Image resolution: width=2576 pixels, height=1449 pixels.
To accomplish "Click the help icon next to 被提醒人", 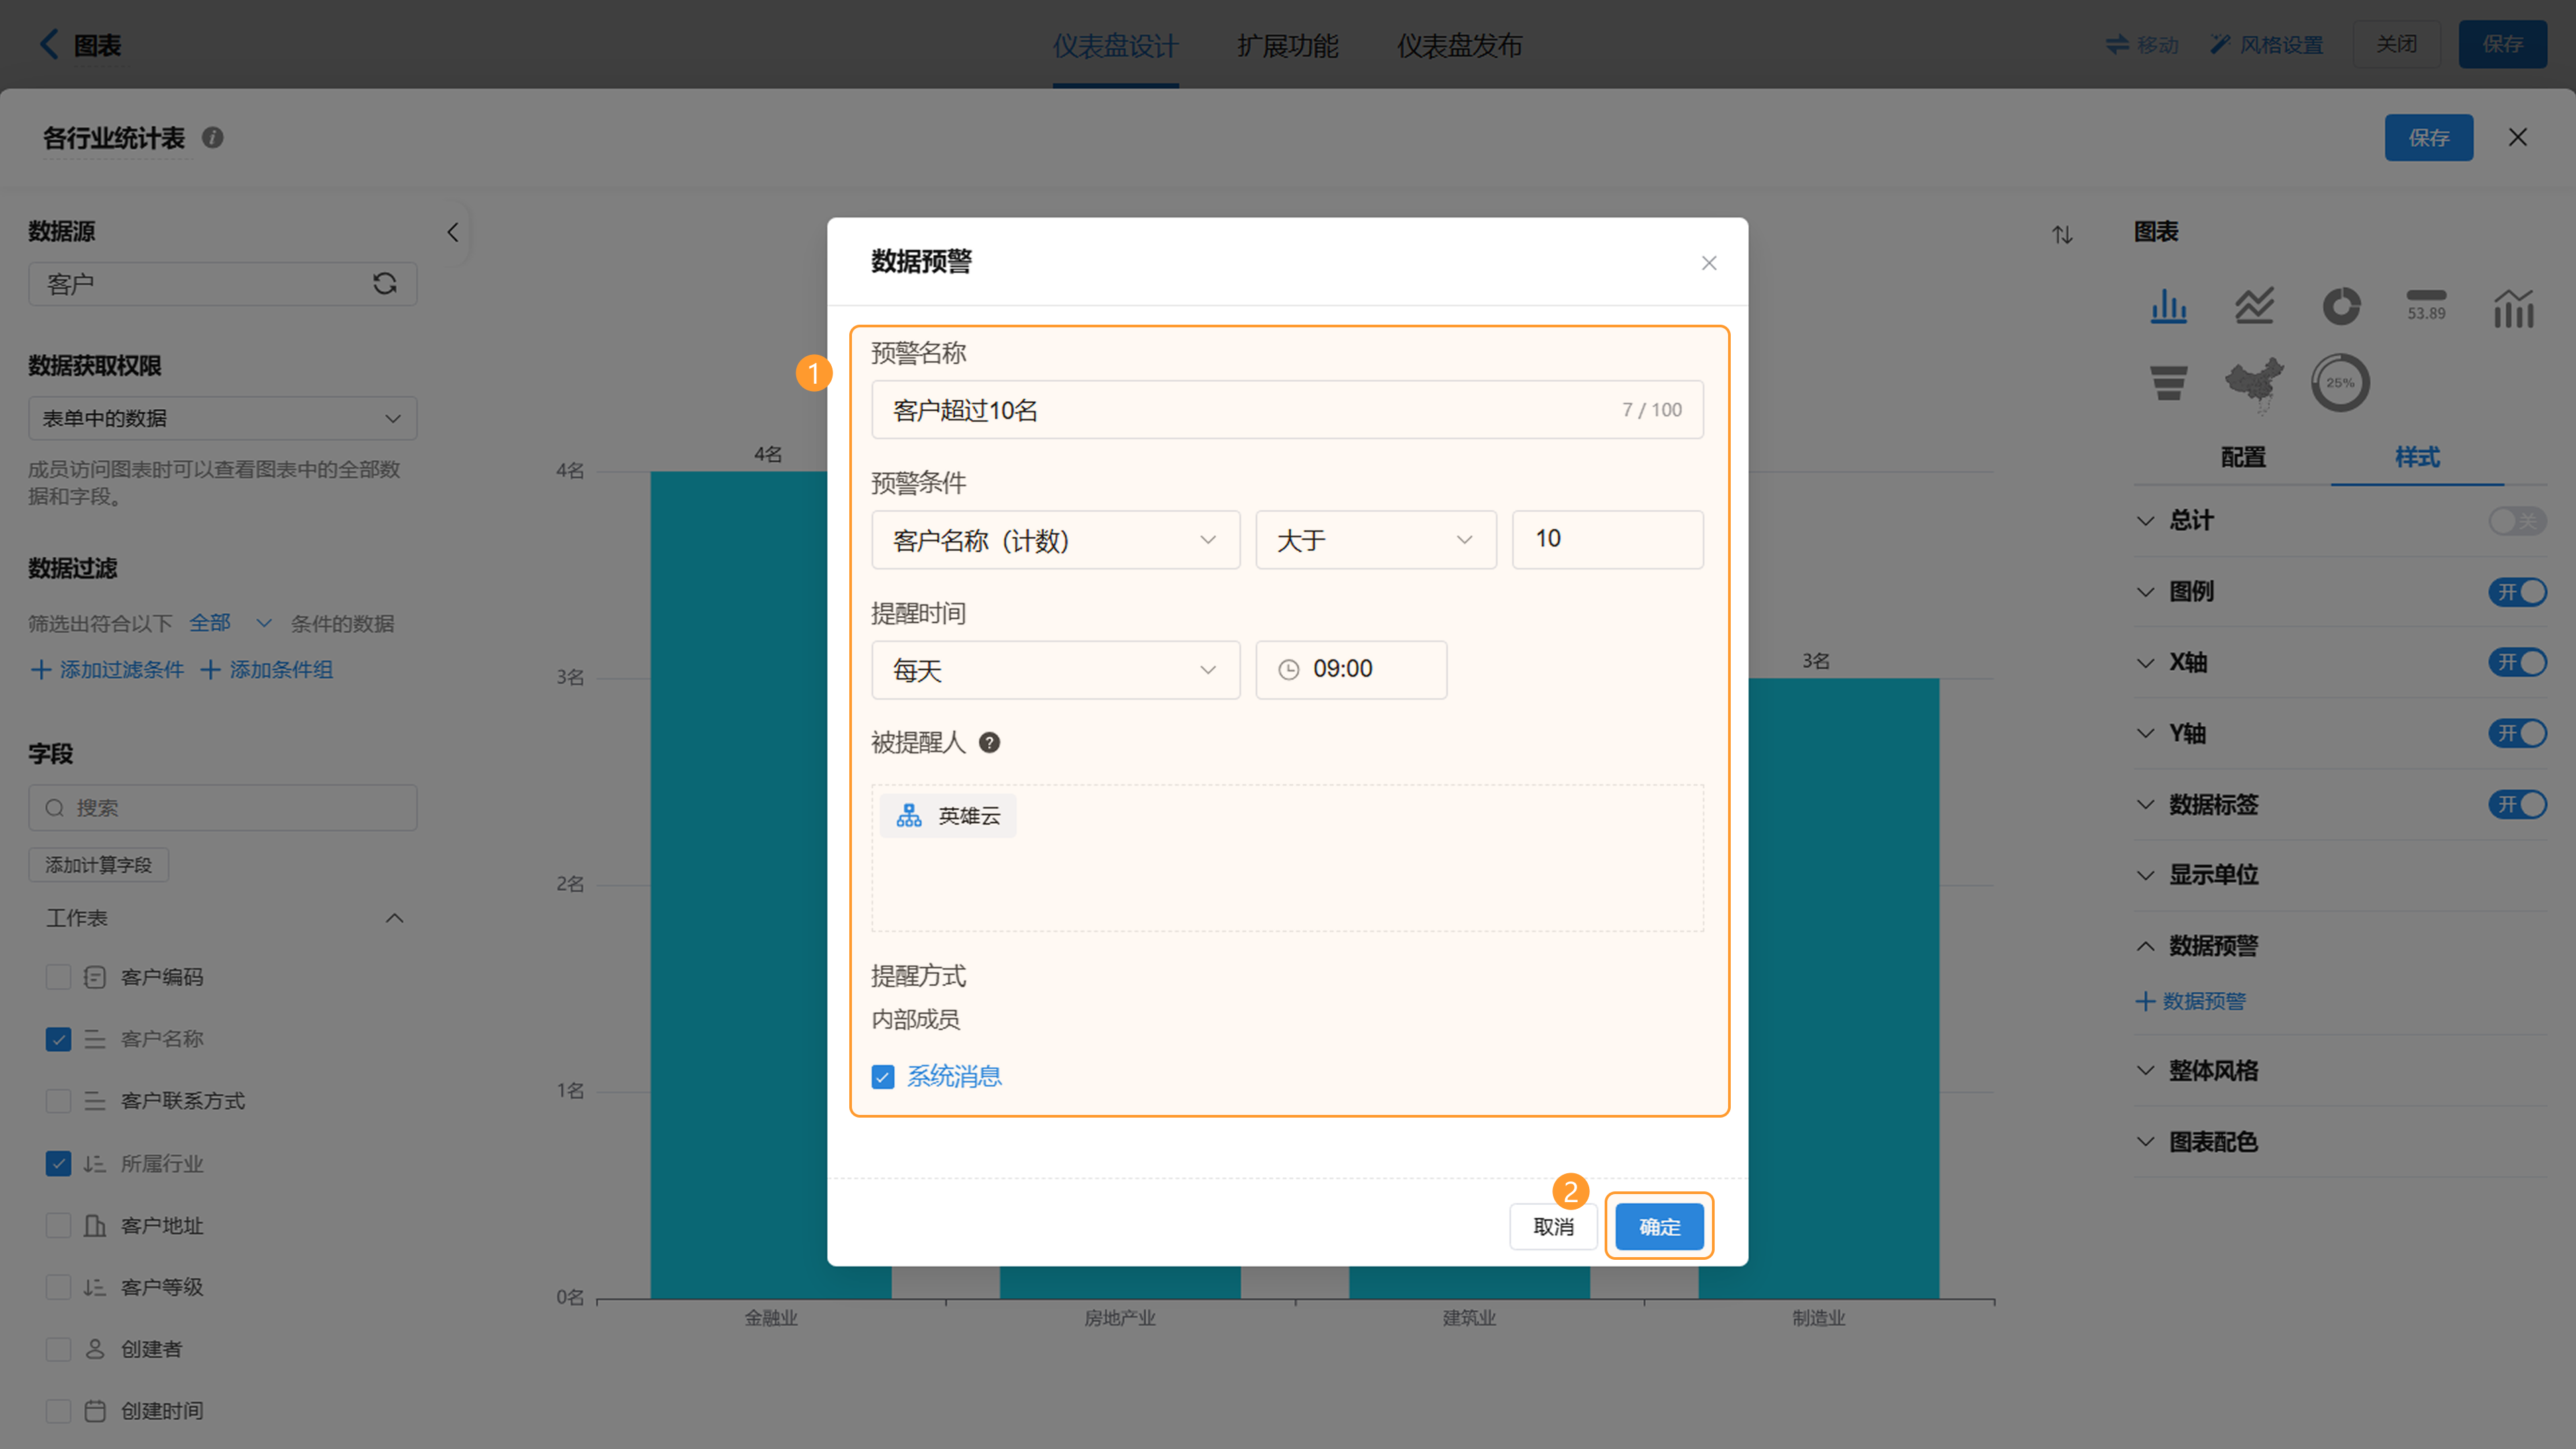I will pos(989,743).
